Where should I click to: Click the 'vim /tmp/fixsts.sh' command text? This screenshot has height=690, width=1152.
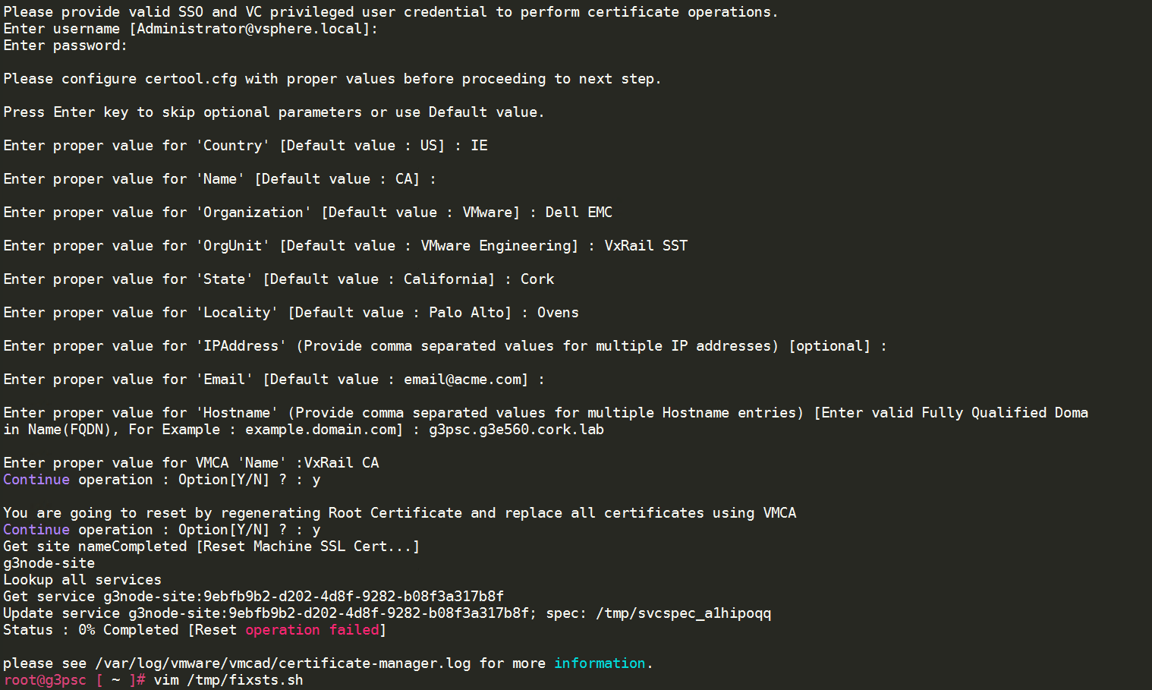228,680
